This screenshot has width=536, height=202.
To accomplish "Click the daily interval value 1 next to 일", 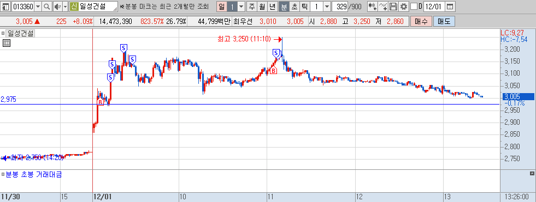I will pyautogui.click(x=232, y=6).
